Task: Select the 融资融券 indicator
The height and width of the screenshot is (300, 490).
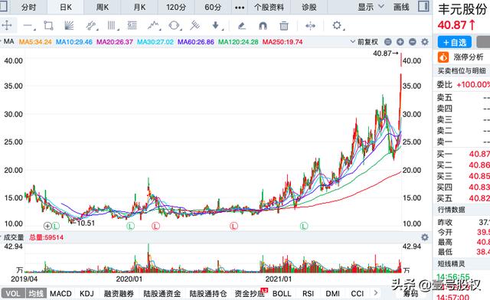Action: click(x=119, y=293)
